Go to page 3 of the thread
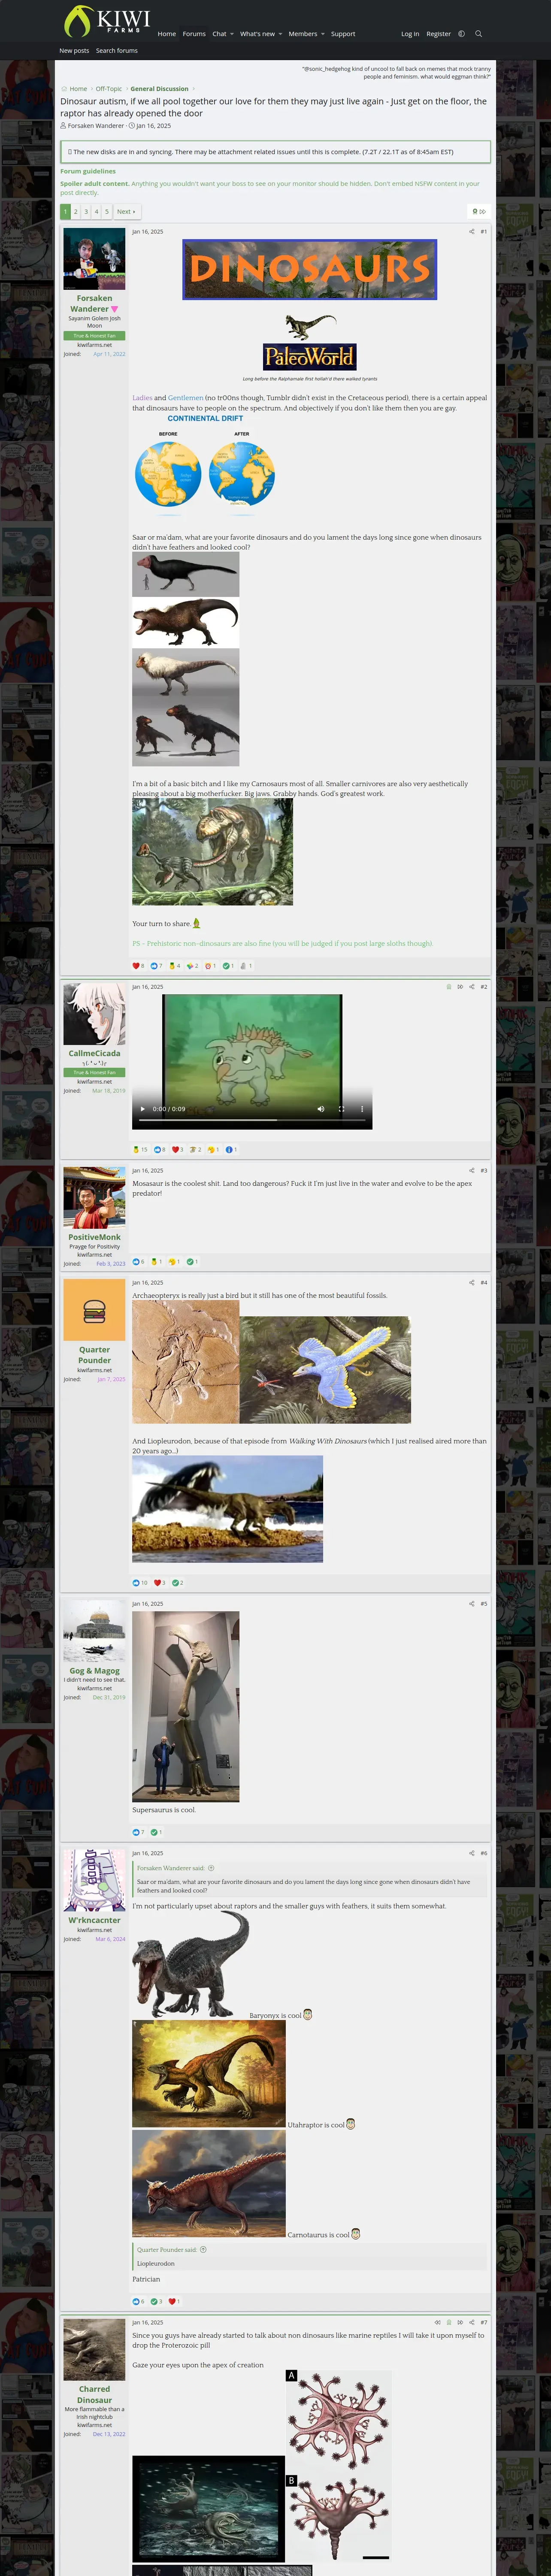The width and height of the screenshot is (551, 2576). (x=86, y=212)
